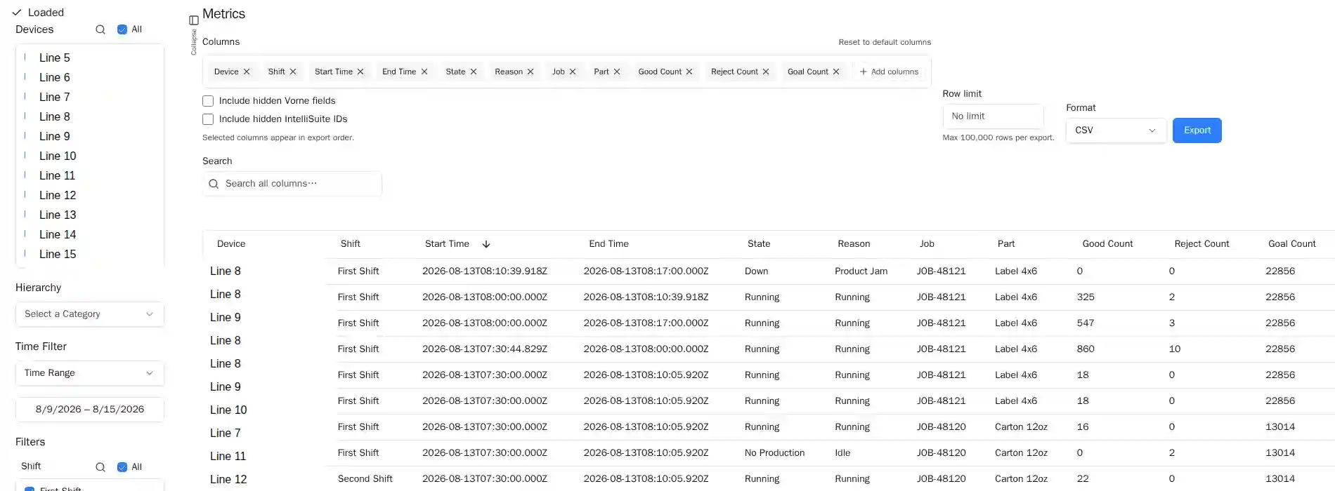Click the Good Count value 860
1335x491 pixels.
1086,349
